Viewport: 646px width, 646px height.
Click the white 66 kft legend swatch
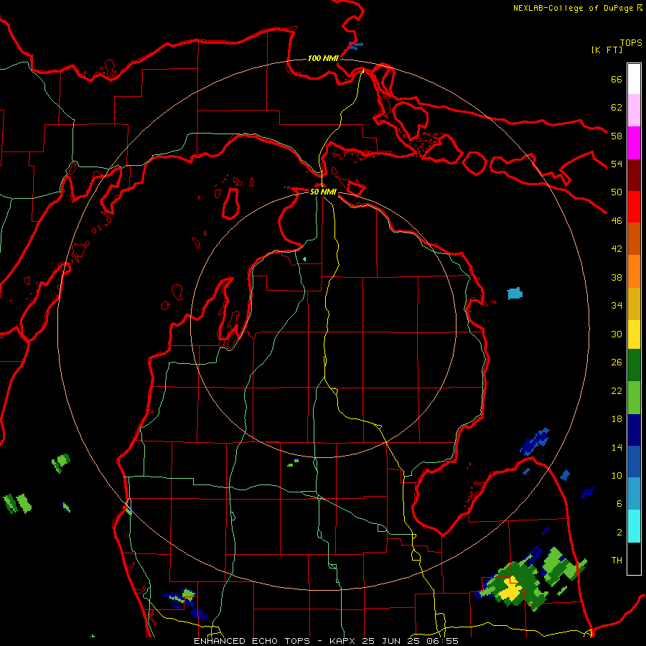coord(634,79)
